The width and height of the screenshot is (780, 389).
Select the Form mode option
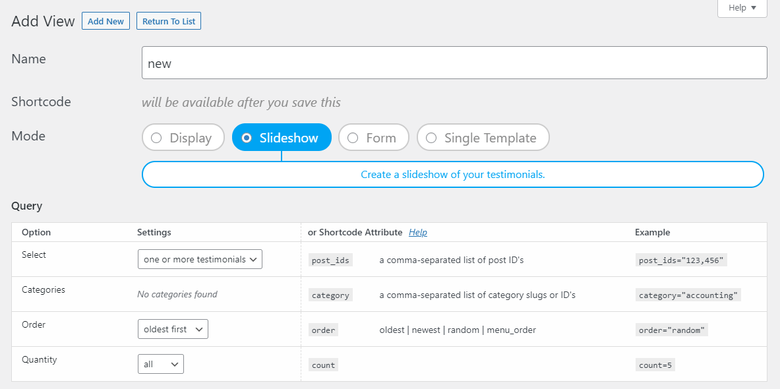pos(373,137)
